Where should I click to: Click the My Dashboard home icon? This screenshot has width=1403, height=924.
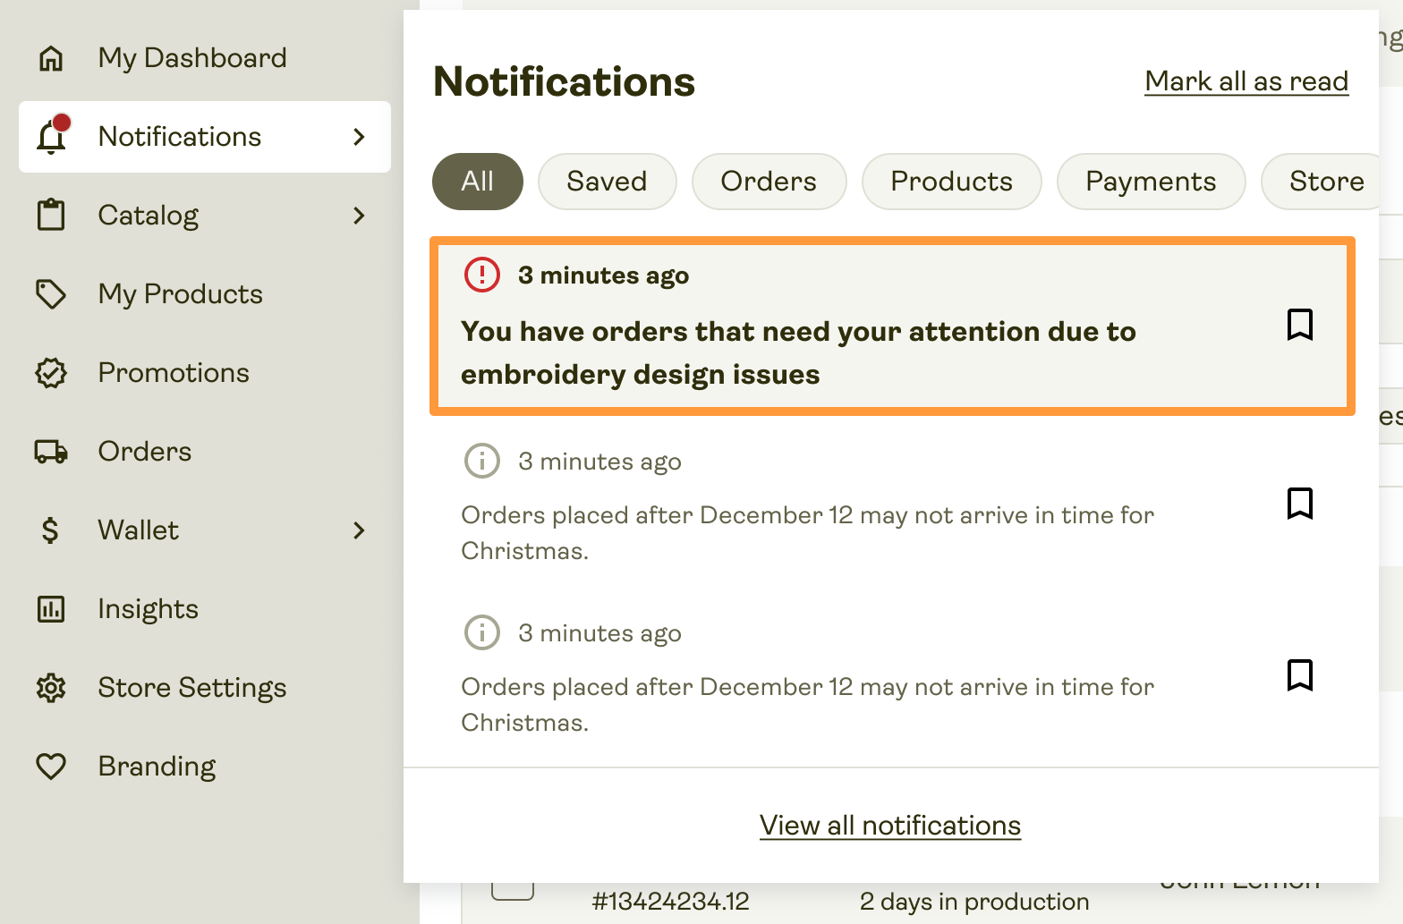point(51,58)
